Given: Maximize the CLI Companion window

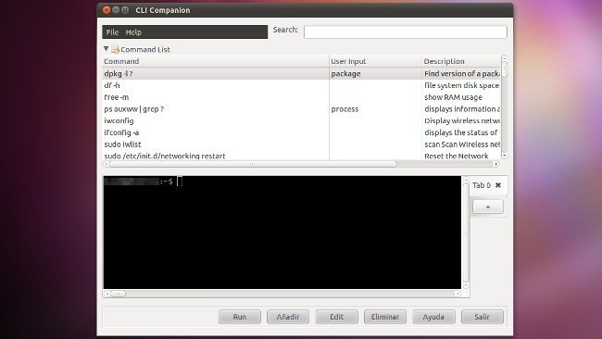Looking at the screenshot, I should coord(125,10).
